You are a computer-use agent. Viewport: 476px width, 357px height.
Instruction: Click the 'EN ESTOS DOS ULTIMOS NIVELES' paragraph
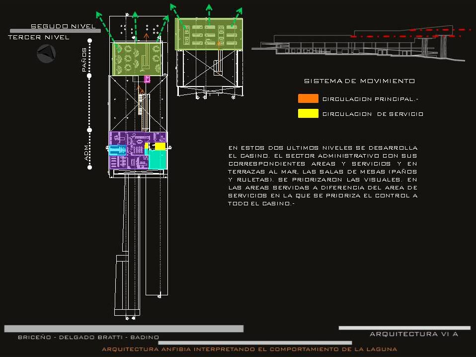322,176
